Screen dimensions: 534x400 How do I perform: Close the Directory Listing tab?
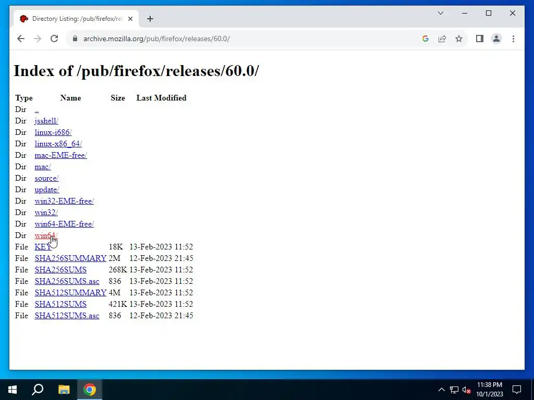130,19
